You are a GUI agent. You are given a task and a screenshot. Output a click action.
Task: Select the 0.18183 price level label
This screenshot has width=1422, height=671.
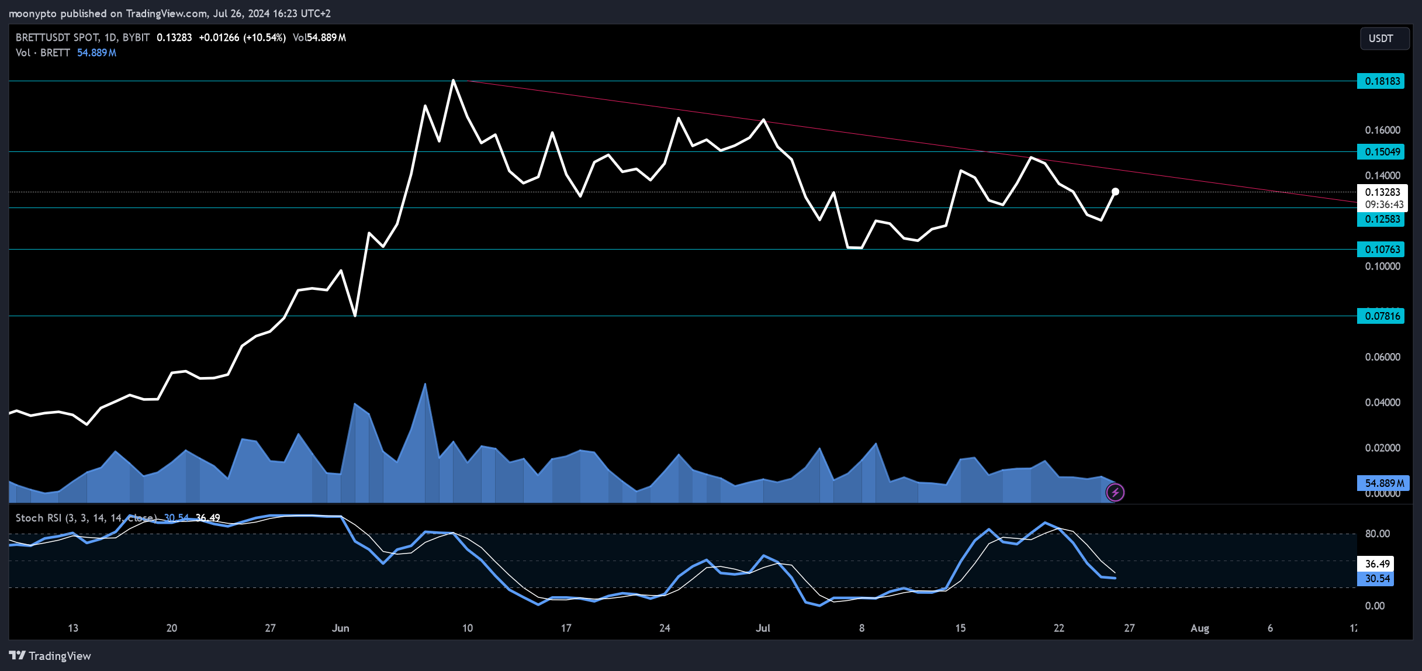coord(1381,81)
